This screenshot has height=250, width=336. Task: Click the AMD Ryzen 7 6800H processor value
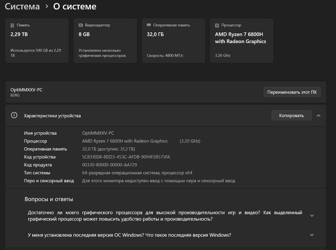pyautogui.click(x=125, y=141)
